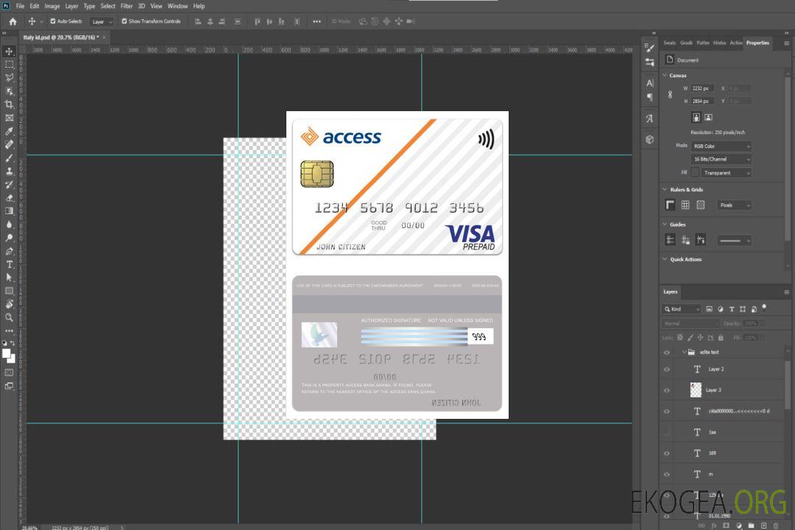Select the Polygonal Lasso tool

click(x=9, y=77)
